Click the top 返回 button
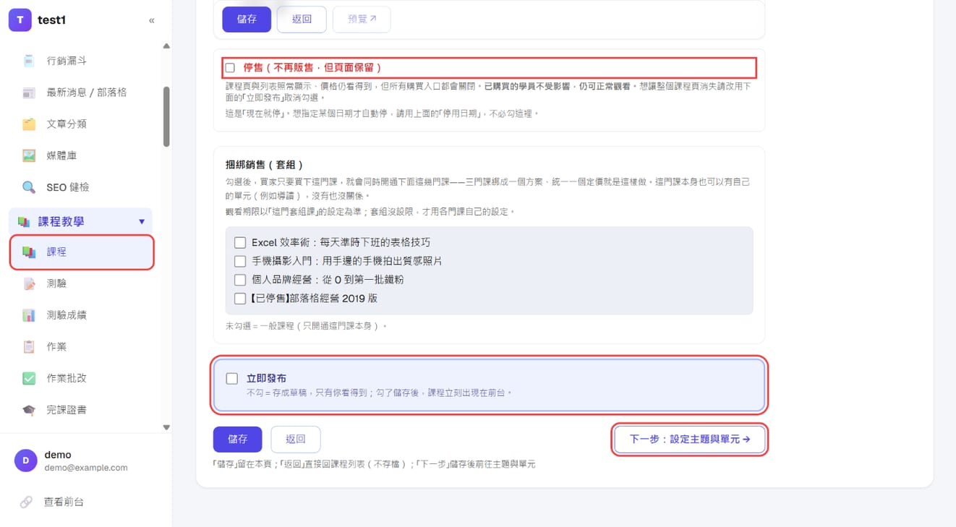The height and width of the screenshot is (527, 956). point(302,20)
